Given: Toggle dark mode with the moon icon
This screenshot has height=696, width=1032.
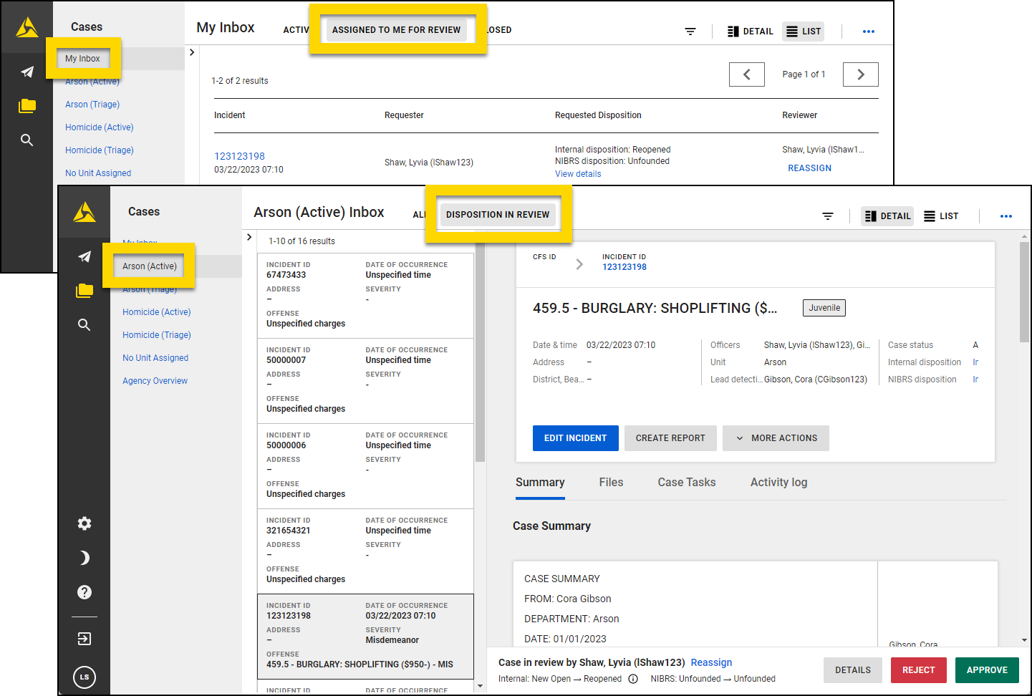Looking at the screenshot, I should (x=84, y=558).
